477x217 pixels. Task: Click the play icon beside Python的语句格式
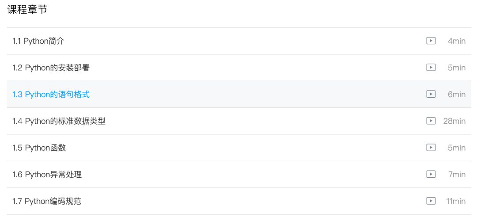(431, 94)
